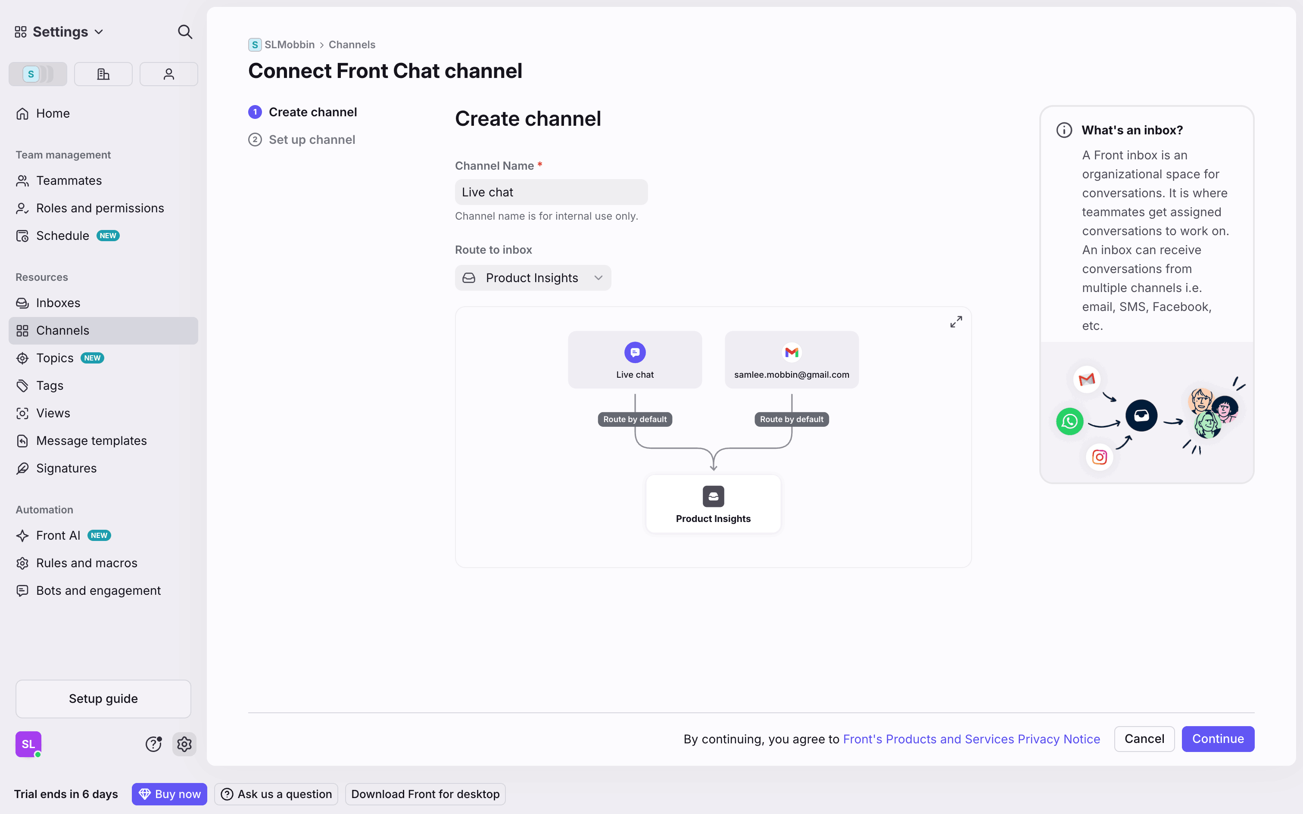The image size is (1303, 814).
Task: Click the SL user avatar
Action: pyautogui.click(x=28, y=744)
